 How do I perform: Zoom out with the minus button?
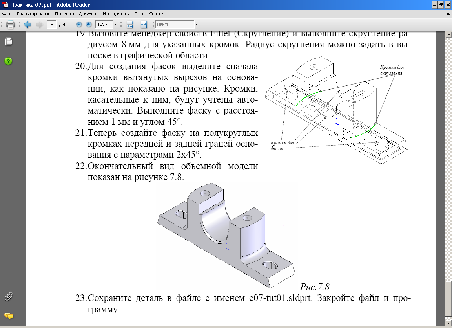[x=79, y=24]
